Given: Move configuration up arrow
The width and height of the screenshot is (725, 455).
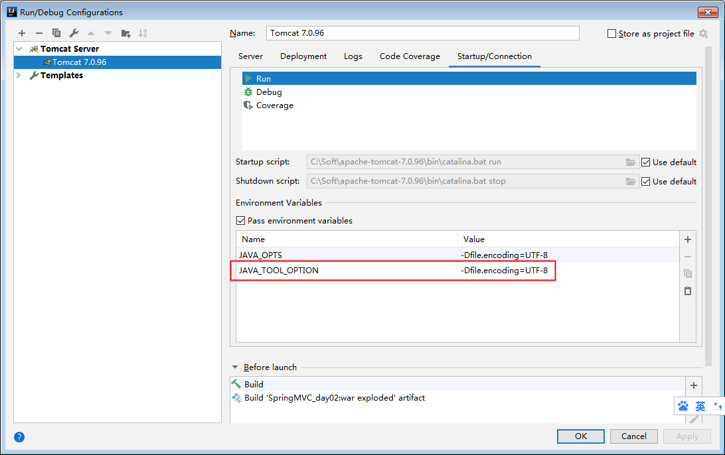Looking at the screenshot, I should (x=91, y=33).
